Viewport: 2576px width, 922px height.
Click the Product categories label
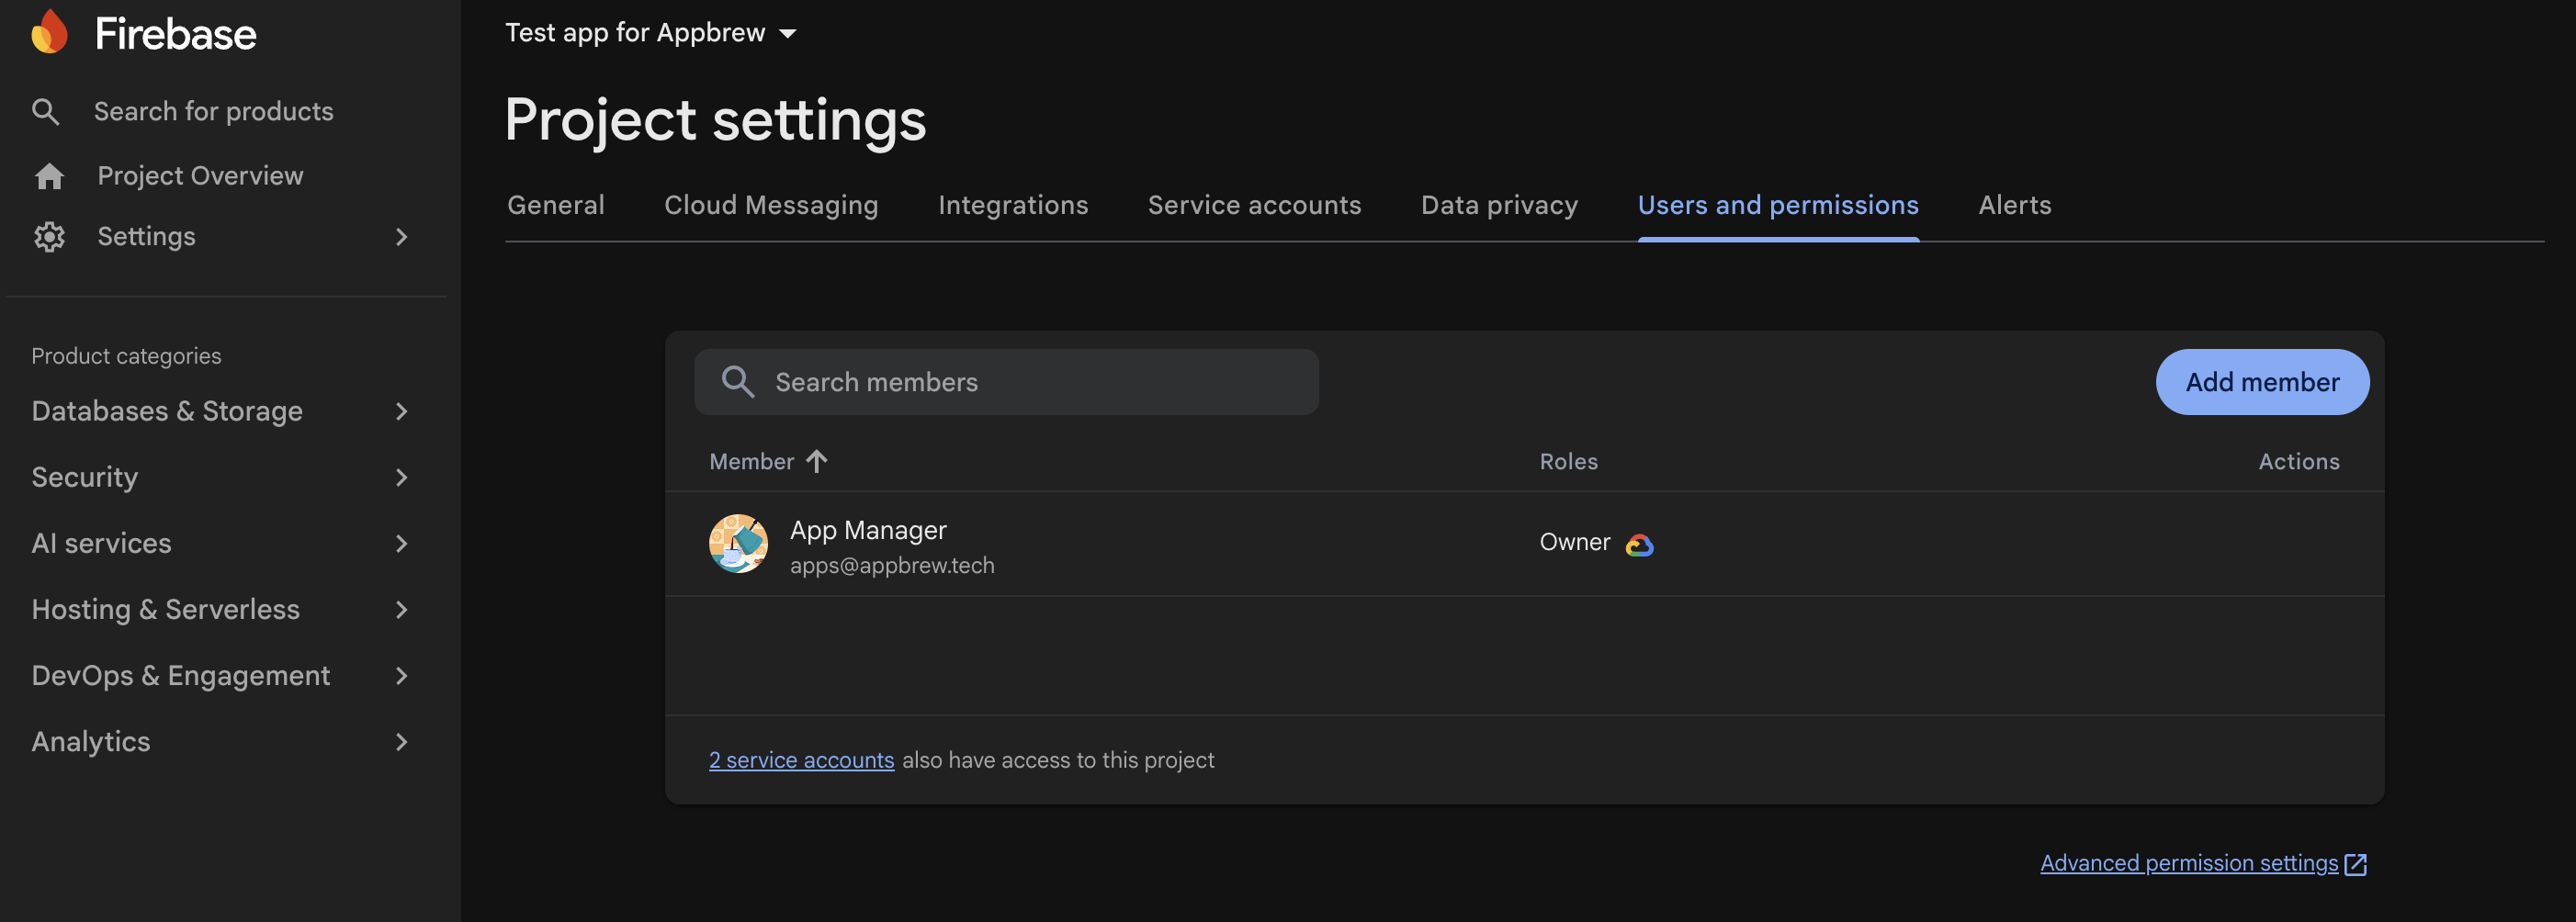pos(126,356)
